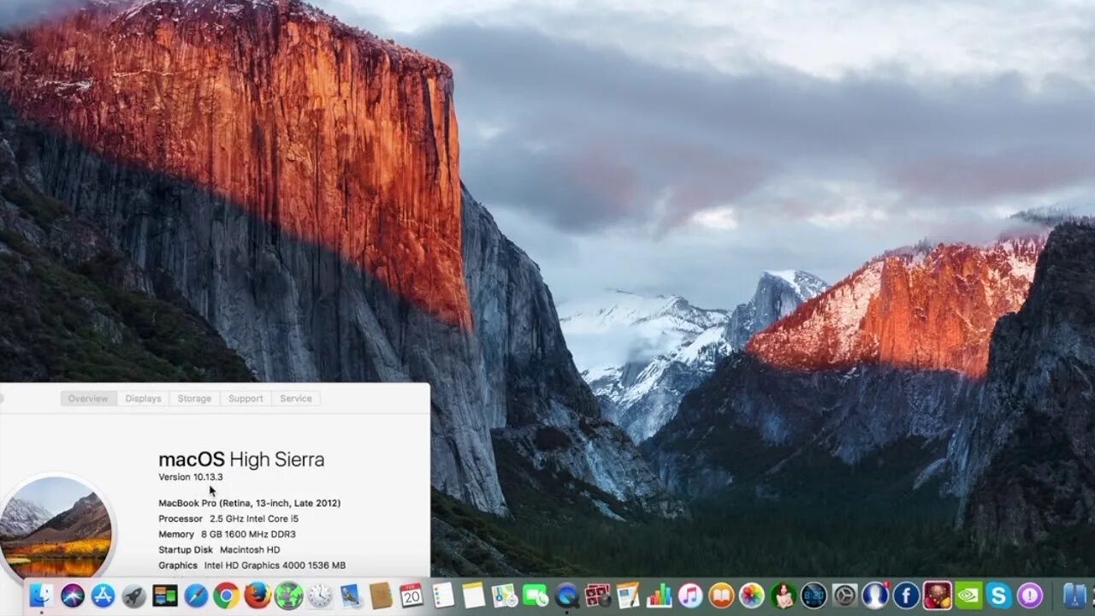Image resolution: width=1095 pixels, height=616 pixels.
Task: Open the woman portrait app icon
Action: click(783, 595)
